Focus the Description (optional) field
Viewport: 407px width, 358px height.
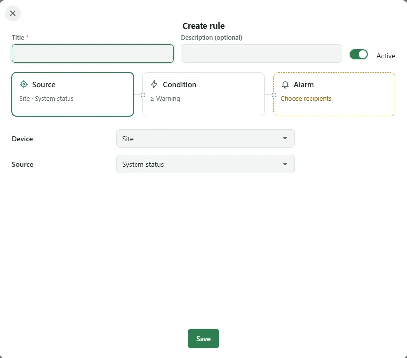262,54
